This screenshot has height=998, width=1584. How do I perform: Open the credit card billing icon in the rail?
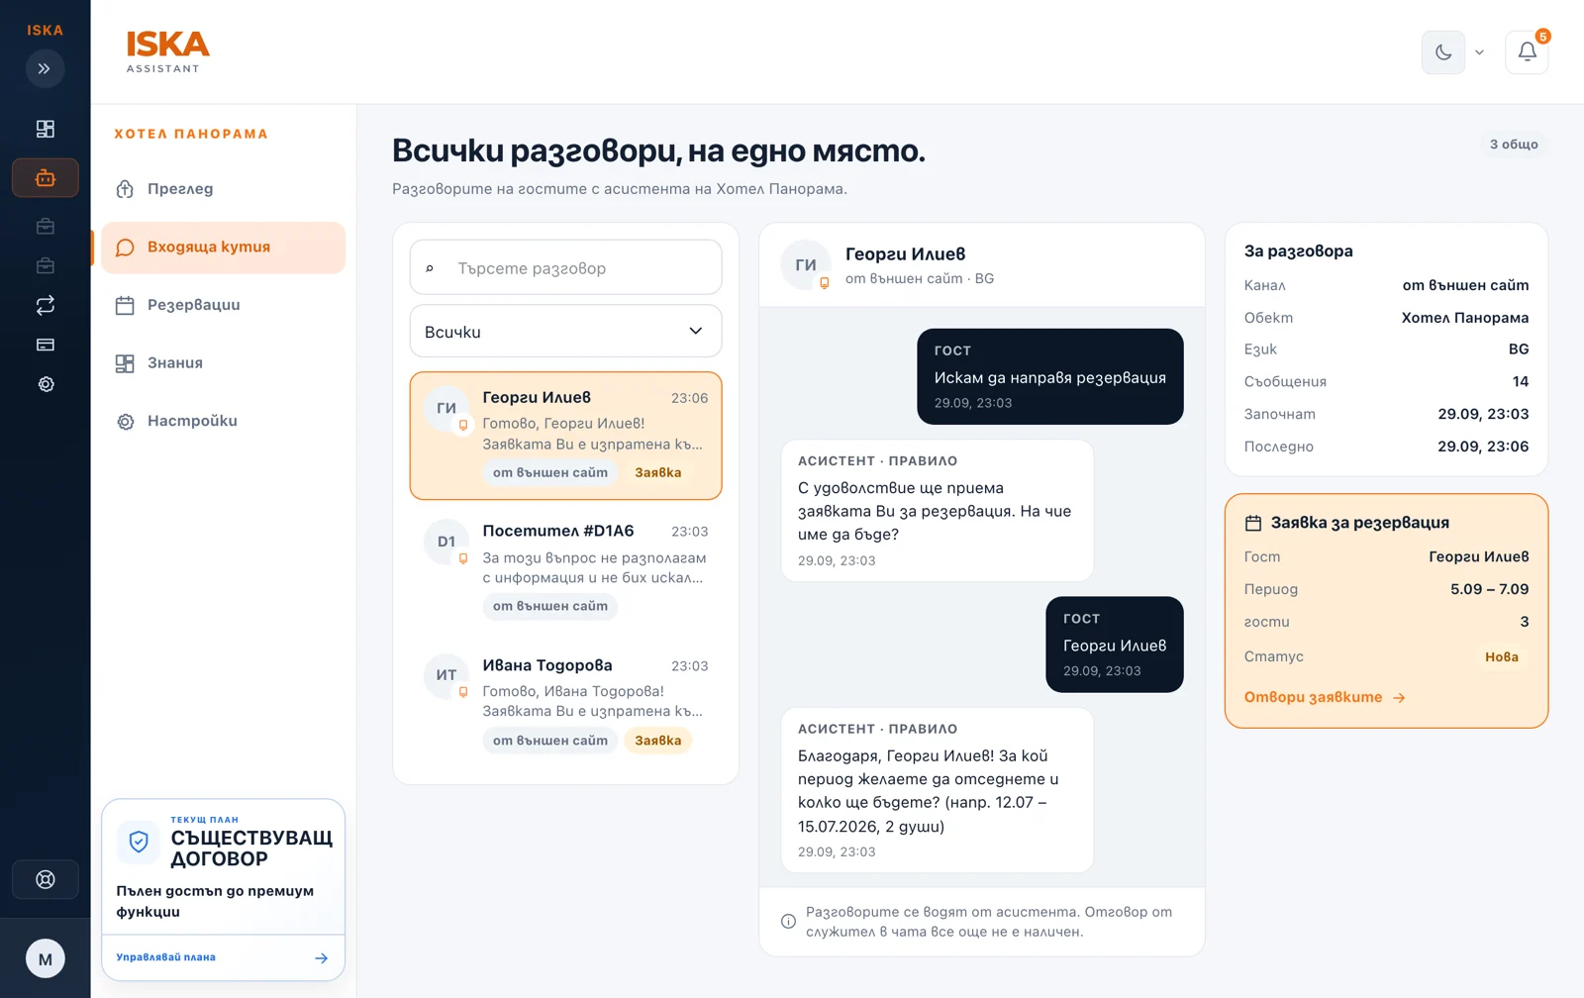pos(45,345)
